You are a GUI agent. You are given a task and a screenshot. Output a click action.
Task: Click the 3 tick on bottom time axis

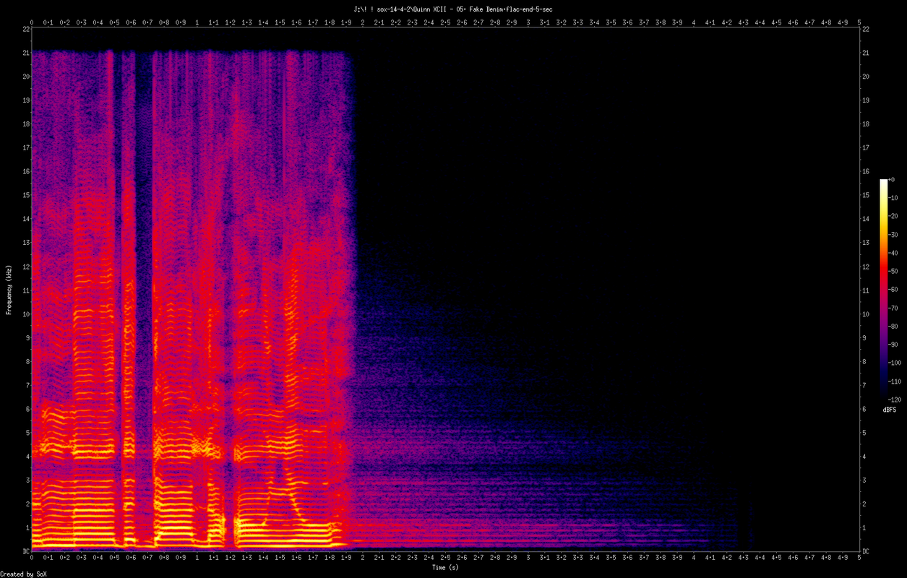coord(528,558)
